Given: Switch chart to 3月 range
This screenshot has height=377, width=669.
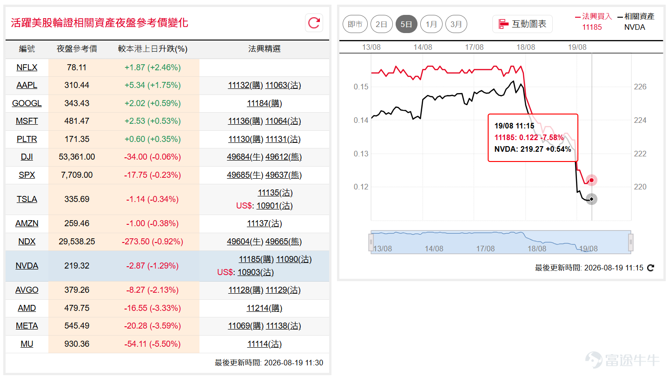Looking at the screenshot, I should (456, 24).
